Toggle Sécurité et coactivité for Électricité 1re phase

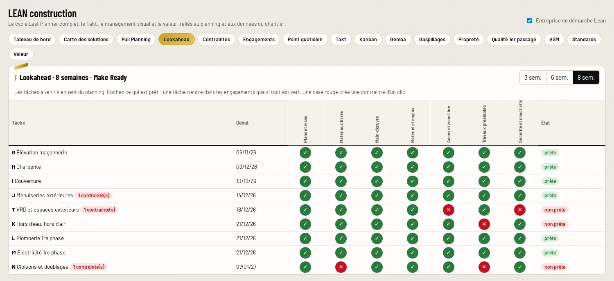520,253
